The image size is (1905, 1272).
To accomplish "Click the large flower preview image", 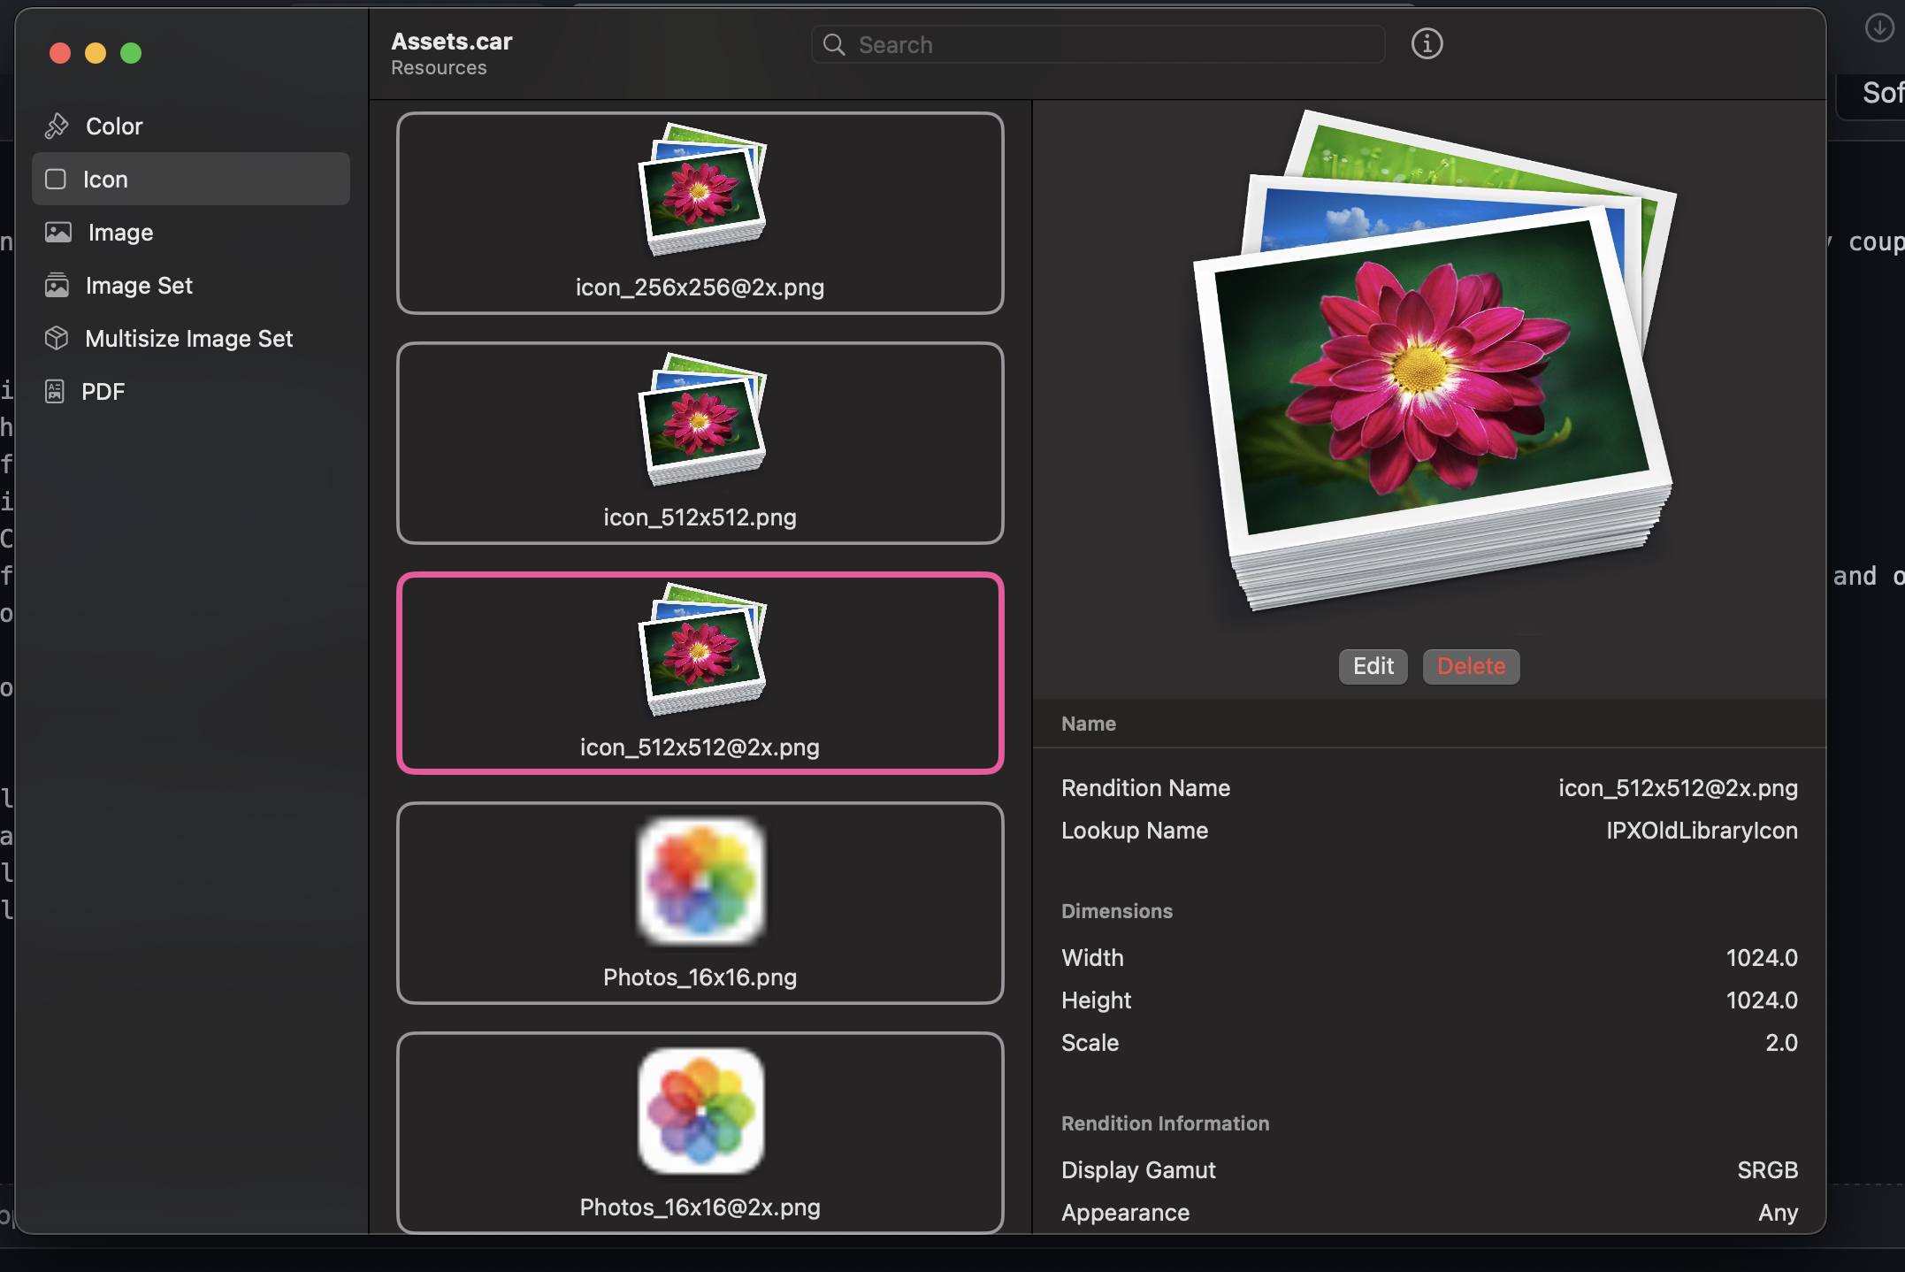I will click(1434, 360).
